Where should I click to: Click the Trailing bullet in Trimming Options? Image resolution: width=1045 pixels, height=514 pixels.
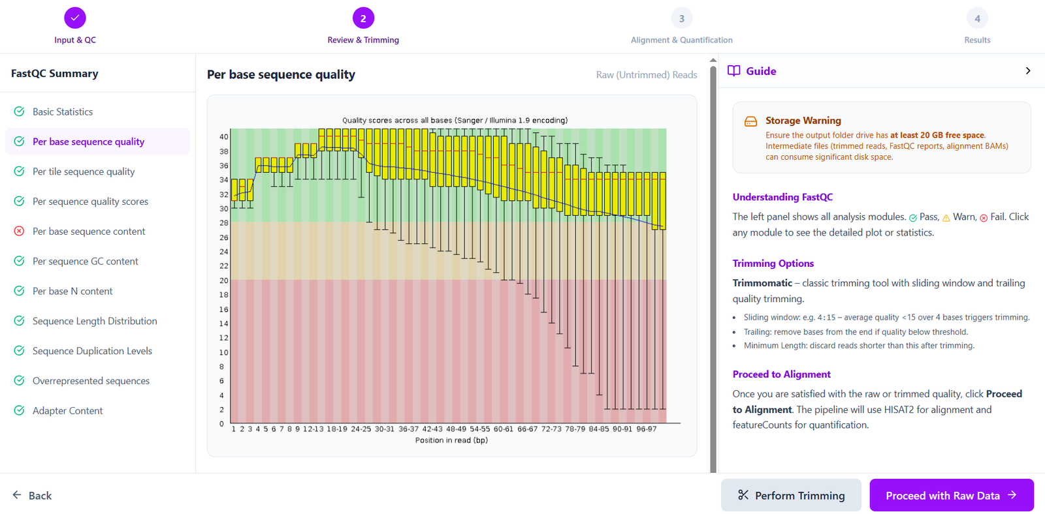click(x=856, y=332)
